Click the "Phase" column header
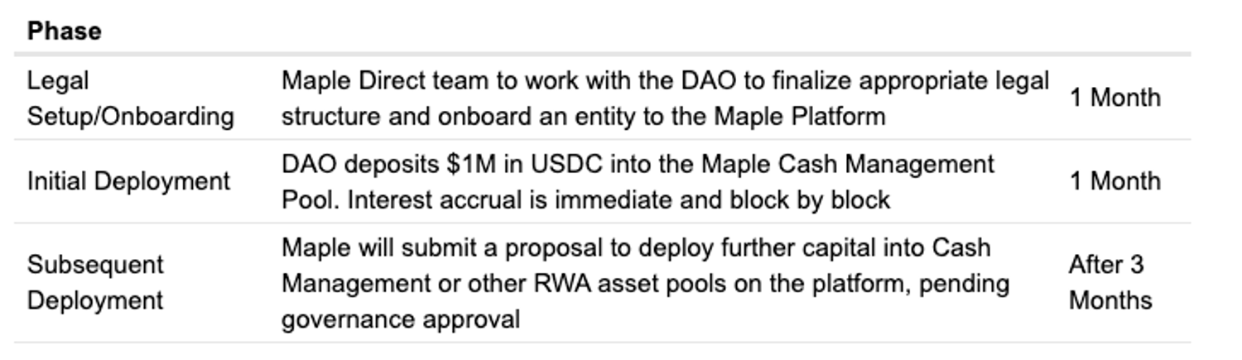The width and height of the screenshot is (1242, 360). click(x=64, y=31)
